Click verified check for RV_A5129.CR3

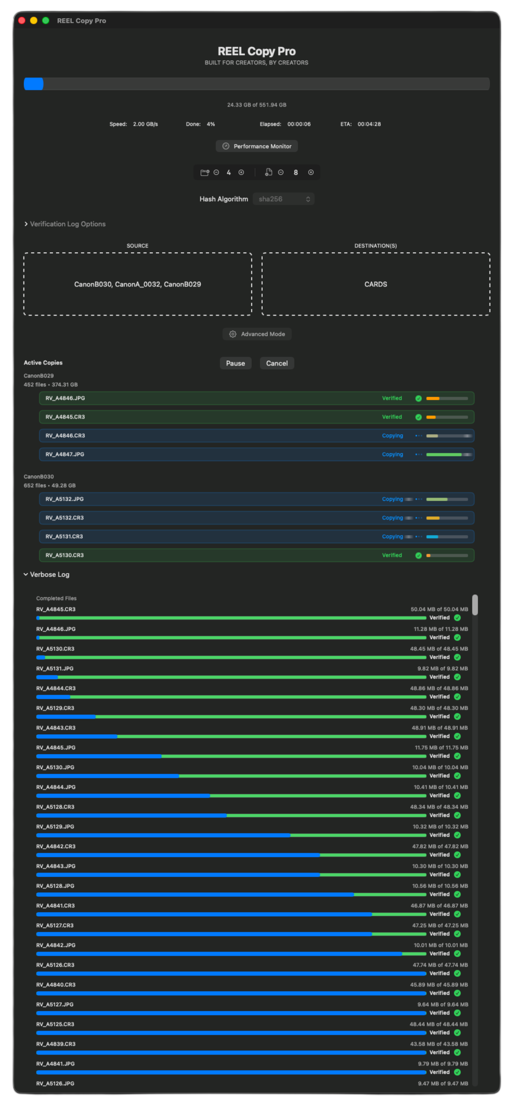[x=457, y=717]
